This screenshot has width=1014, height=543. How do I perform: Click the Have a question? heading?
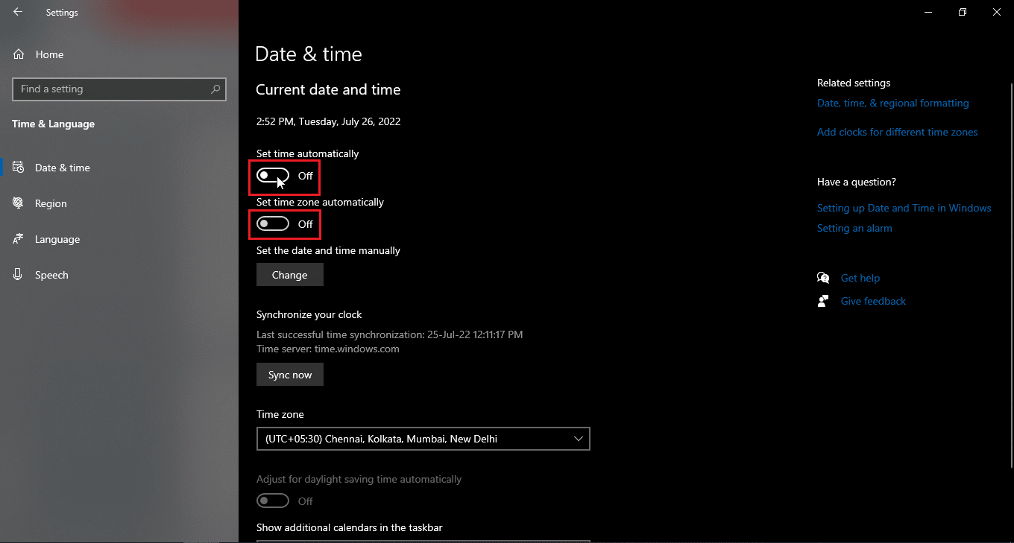tap(857, 182)
